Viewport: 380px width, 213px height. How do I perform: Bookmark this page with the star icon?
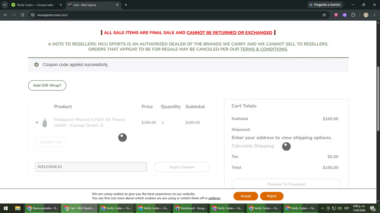click(x=324, y=15)
